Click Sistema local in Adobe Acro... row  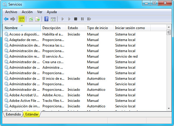coord(125,95)
